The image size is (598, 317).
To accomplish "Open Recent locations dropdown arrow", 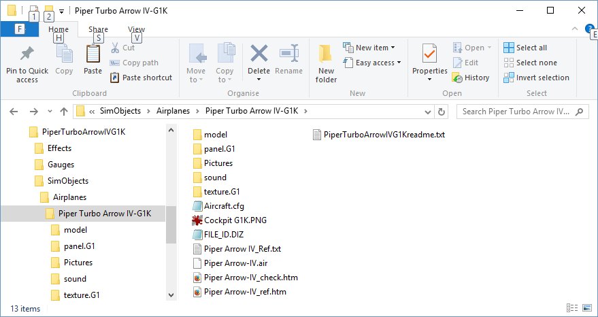I will [x=50, y=112].
